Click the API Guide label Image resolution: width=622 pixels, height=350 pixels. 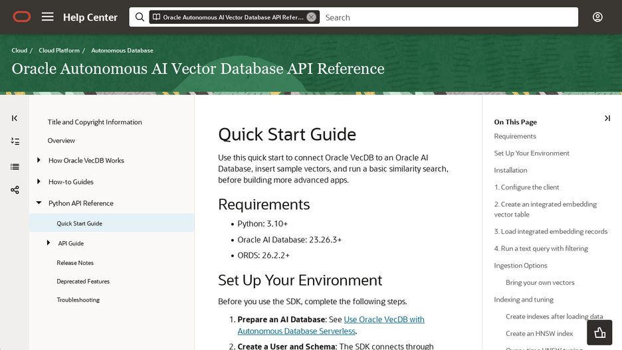(71, 243)
